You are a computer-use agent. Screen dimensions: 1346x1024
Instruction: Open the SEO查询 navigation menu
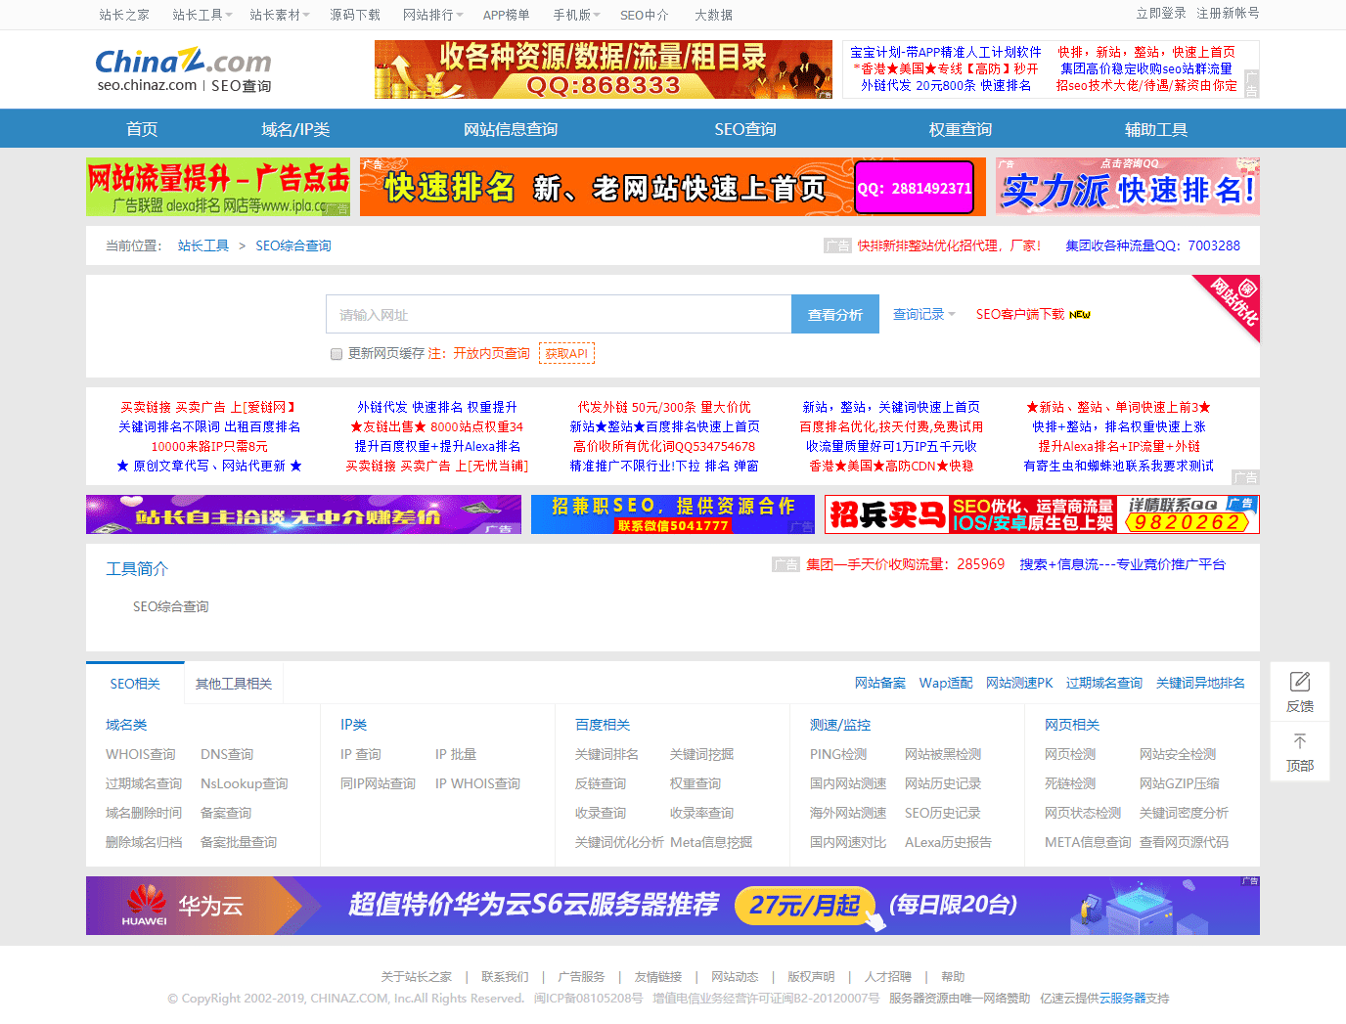(x=744, y=129)
